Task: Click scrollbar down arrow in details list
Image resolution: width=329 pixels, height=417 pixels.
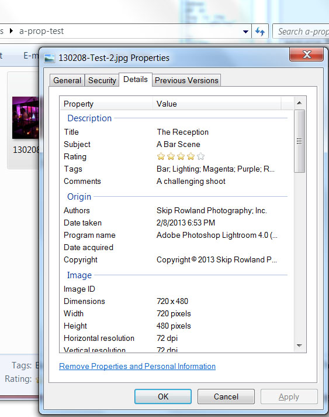Action: point(300,346)
